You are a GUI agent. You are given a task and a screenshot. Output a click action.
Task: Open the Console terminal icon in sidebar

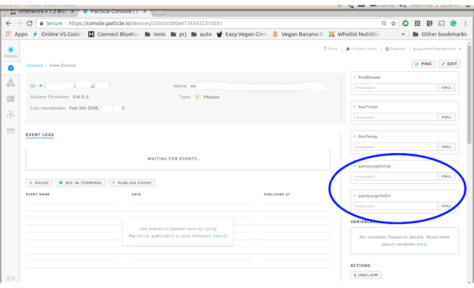tap(11, 99)
